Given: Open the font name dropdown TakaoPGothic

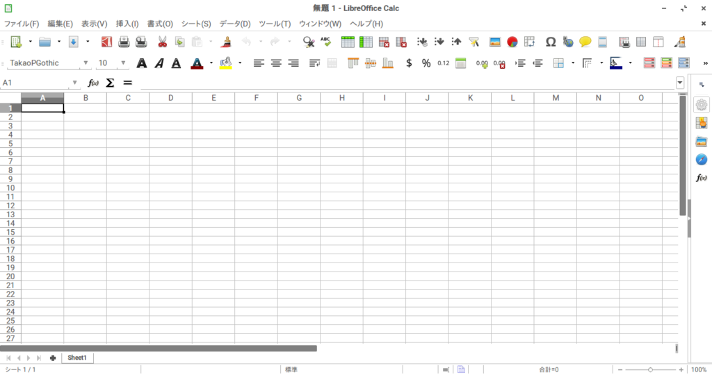Looking at the screenshot, I should tap(86, 63).
